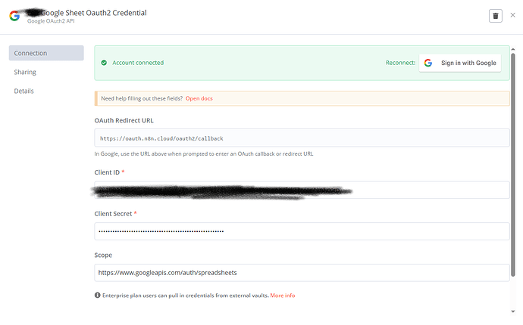This screenshot has width=523, height=325.
Task: Click the OAuth Redirect URL label
Action: click(124, 120)
